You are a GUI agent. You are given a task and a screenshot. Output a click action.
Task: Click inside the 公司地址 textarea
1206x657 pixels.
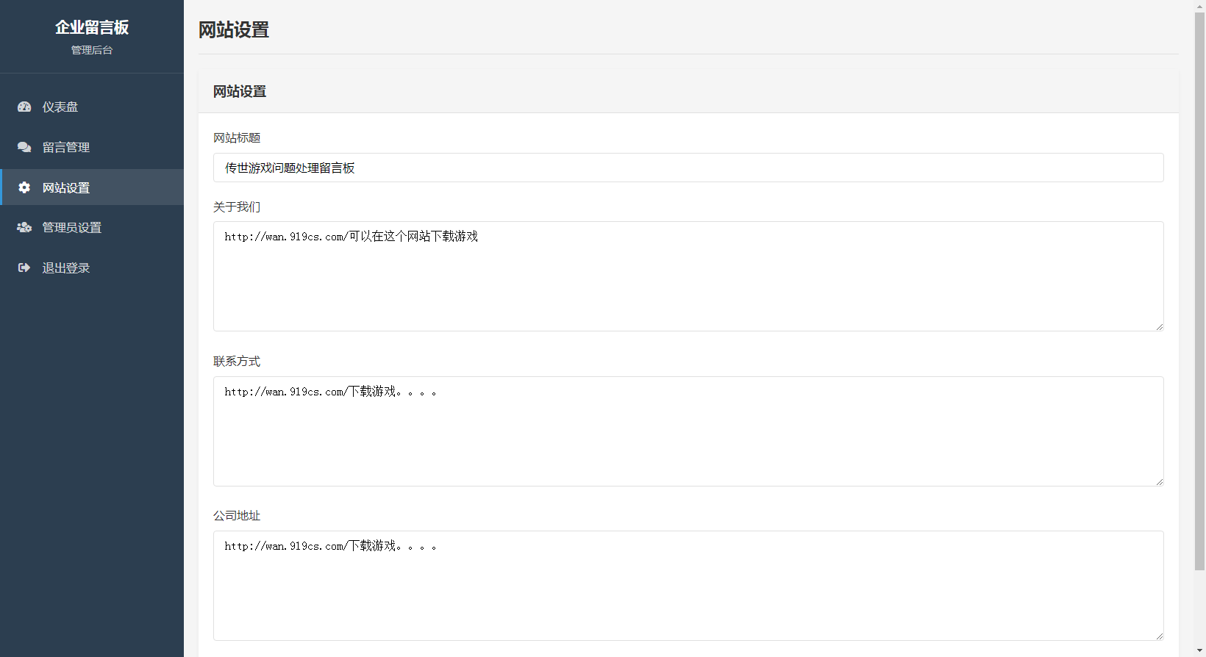tap(688, 586)
